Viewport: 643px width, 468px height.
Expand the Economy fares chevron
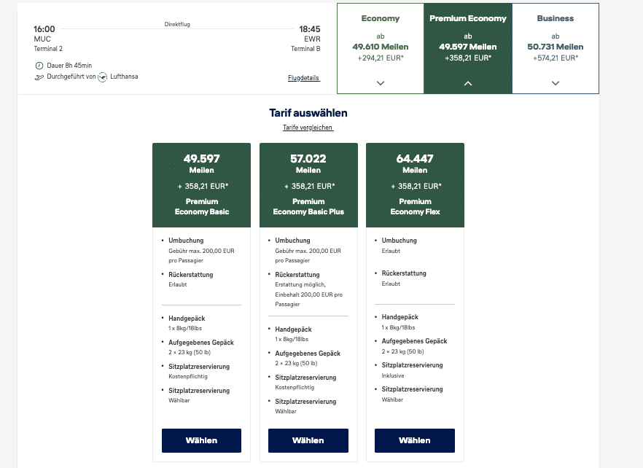pos(380,83)
